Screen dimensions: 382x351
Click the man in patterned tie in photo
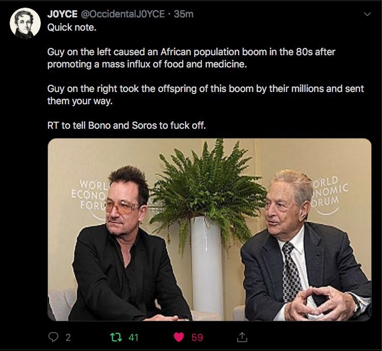(x=301, y=250)
